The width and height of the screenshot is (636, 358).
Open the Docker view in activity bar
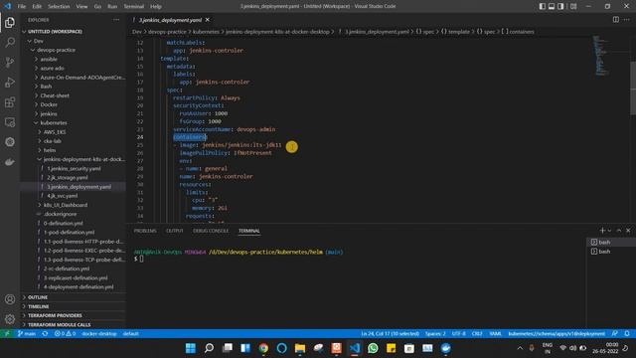coord(10,161)
